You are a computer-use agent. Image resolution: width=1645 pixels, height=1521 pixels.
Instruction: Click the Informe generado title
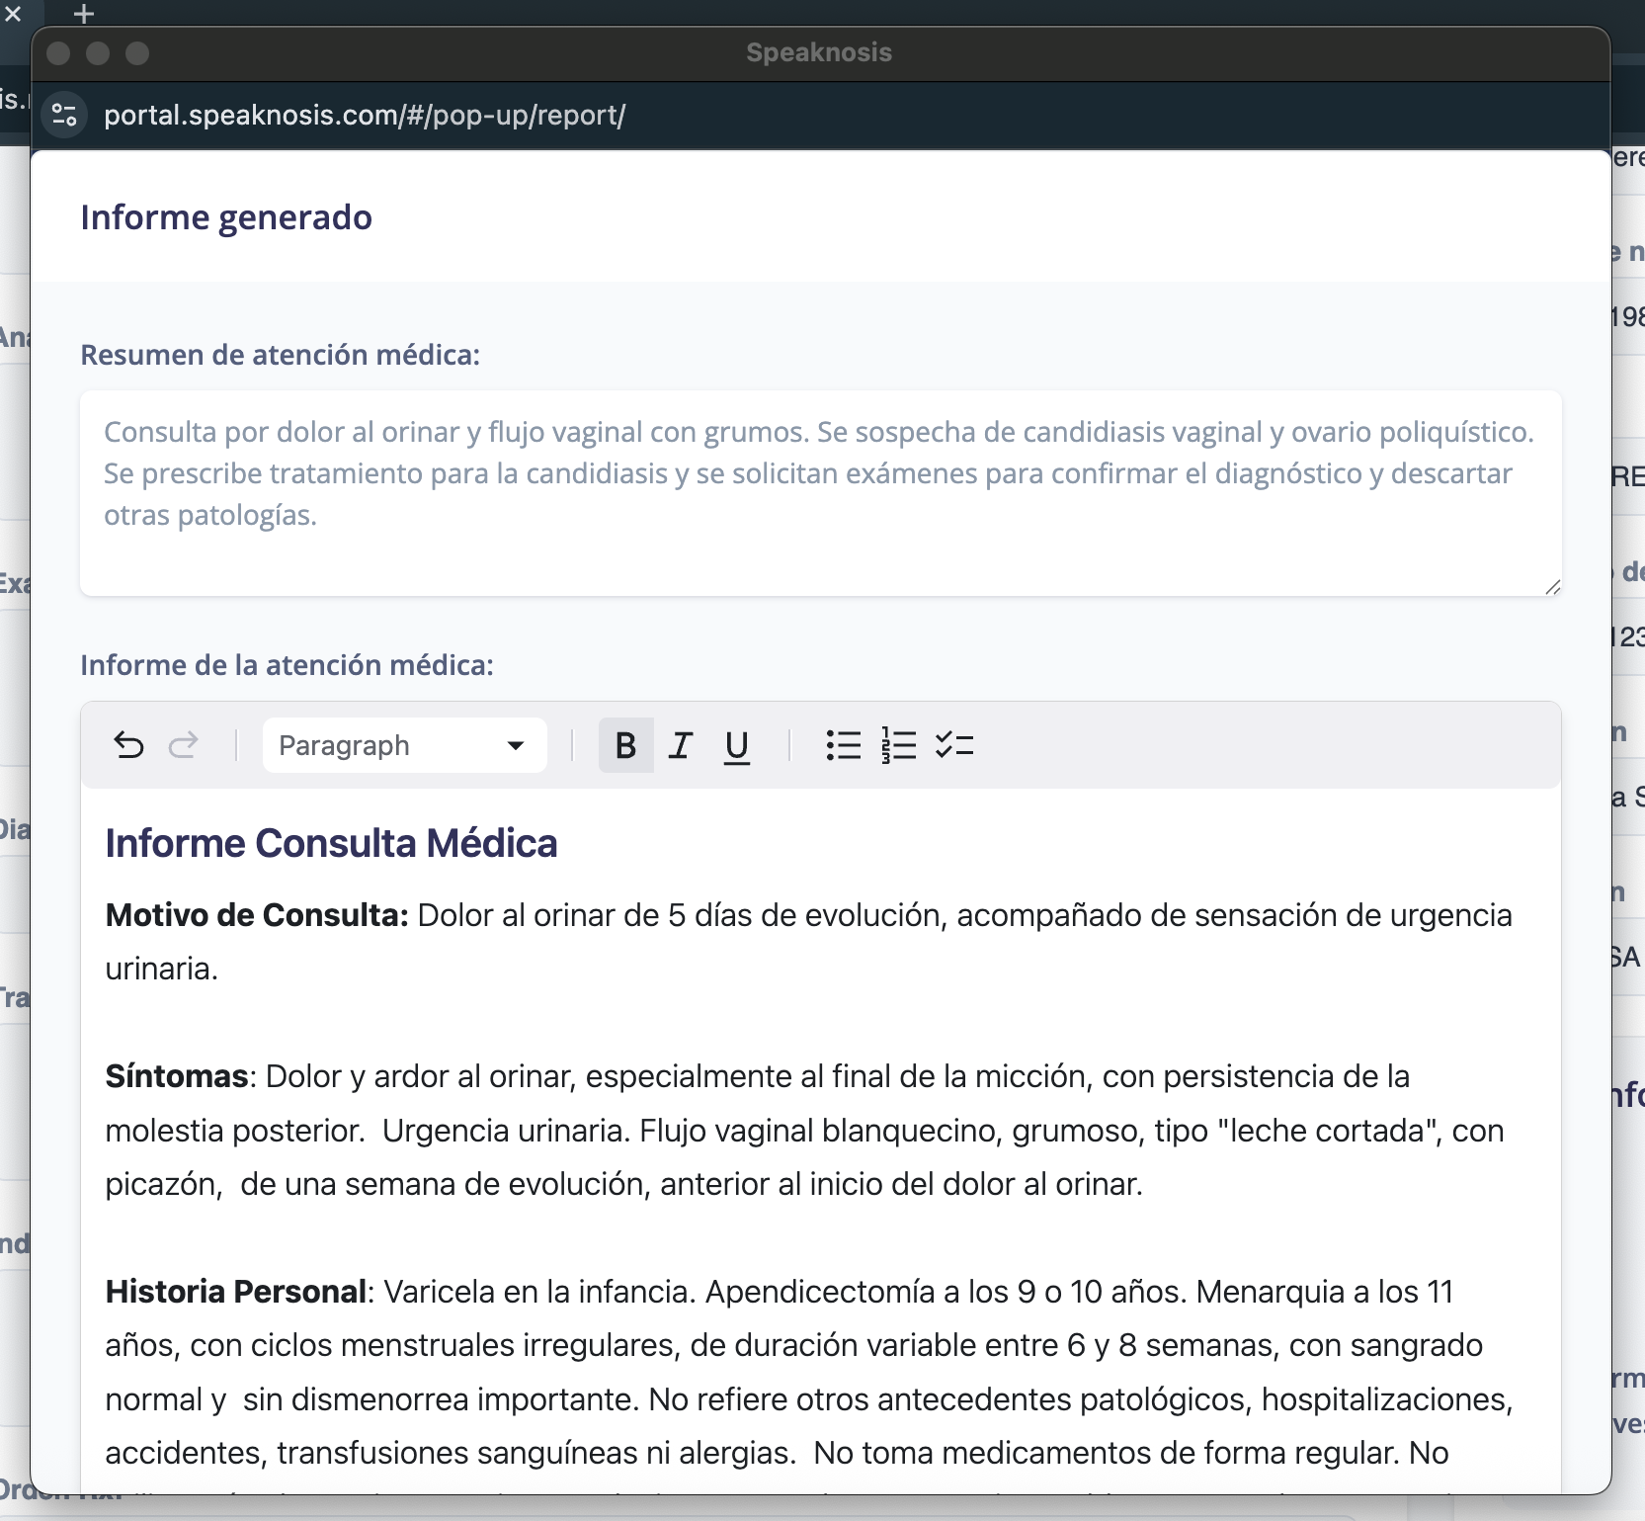click(x=226, y=217)
